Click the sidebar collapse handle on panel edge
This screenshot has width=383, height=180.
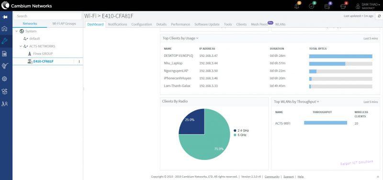83,89
